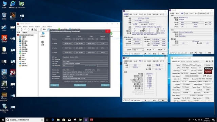The width and height of the screenshot is (217, 122).
Task: Click Save in the AIDA64 benchmark dialog
Action: (55, 85)
